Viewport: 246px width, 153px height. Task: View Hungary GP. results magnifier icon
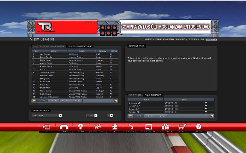coord(206,106)
